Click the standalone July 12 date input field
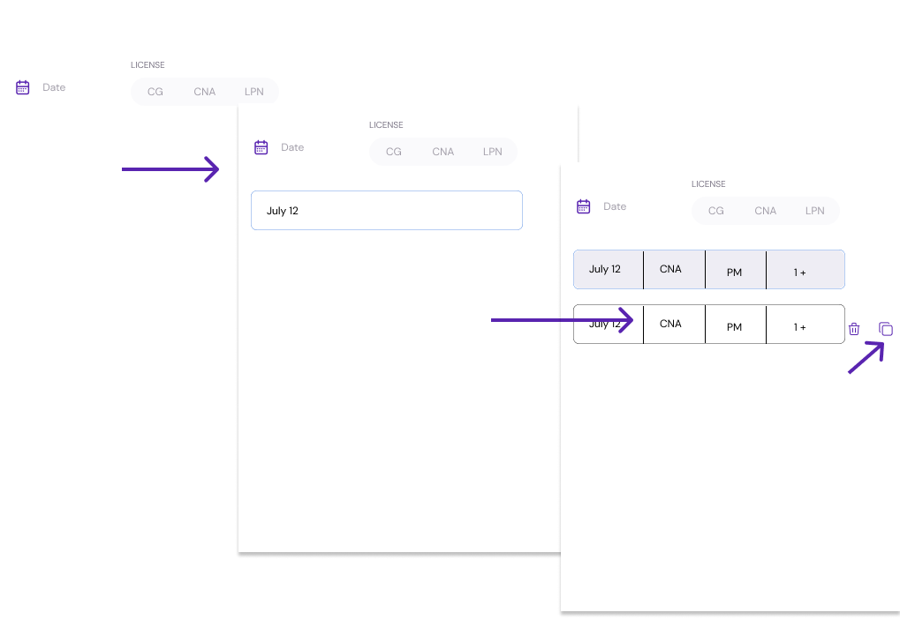900x620 pixels. pyautogui.click(x=386, y=211)
